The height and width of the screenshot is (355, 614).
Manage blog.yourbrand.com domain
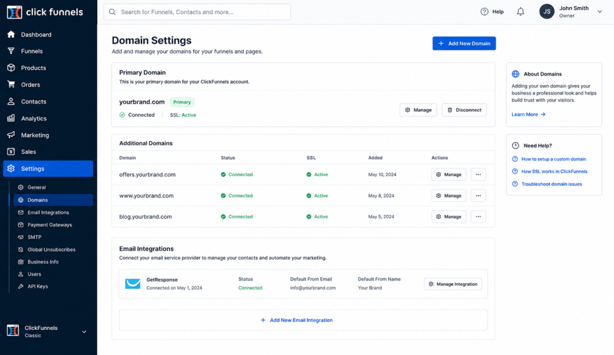tap(449, 217)
